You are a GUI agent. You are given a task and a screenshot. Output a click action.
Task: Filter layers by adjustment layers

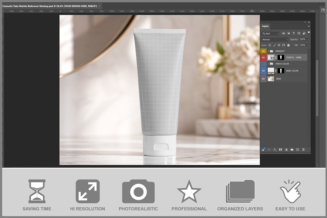(x=289, y=34)
